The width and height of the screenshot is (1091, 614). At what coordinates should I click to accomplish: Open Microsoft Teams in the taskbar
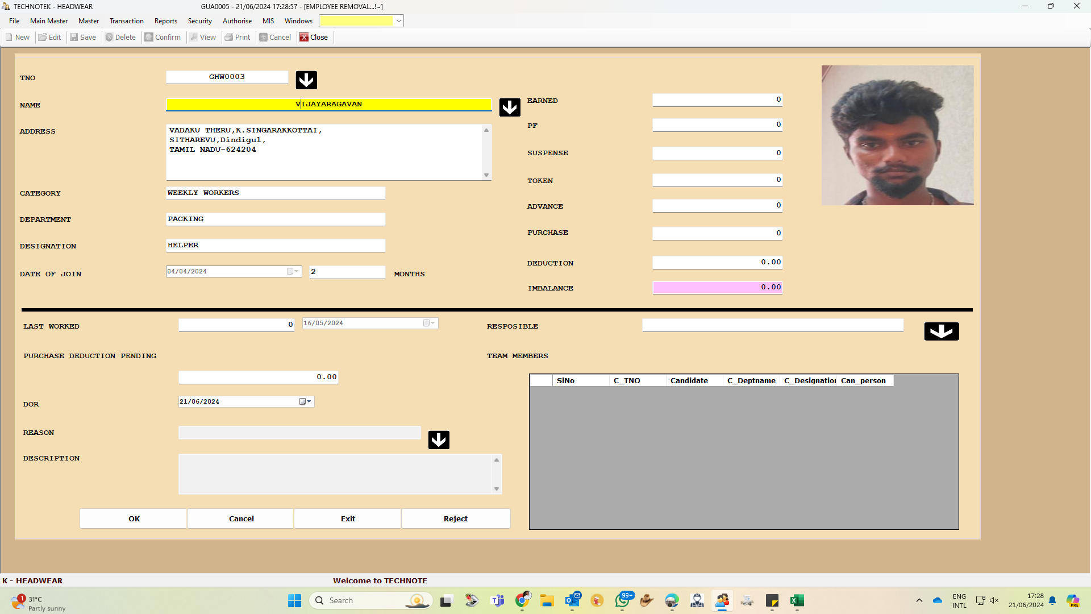coord(497,600)
